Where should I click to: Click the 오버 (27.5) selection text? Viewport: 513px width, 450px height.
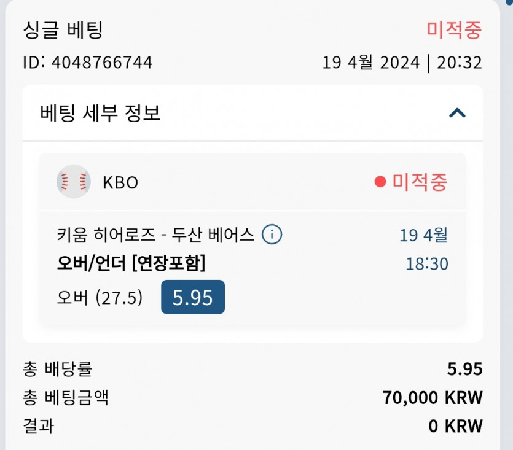(x=100, y=298)
